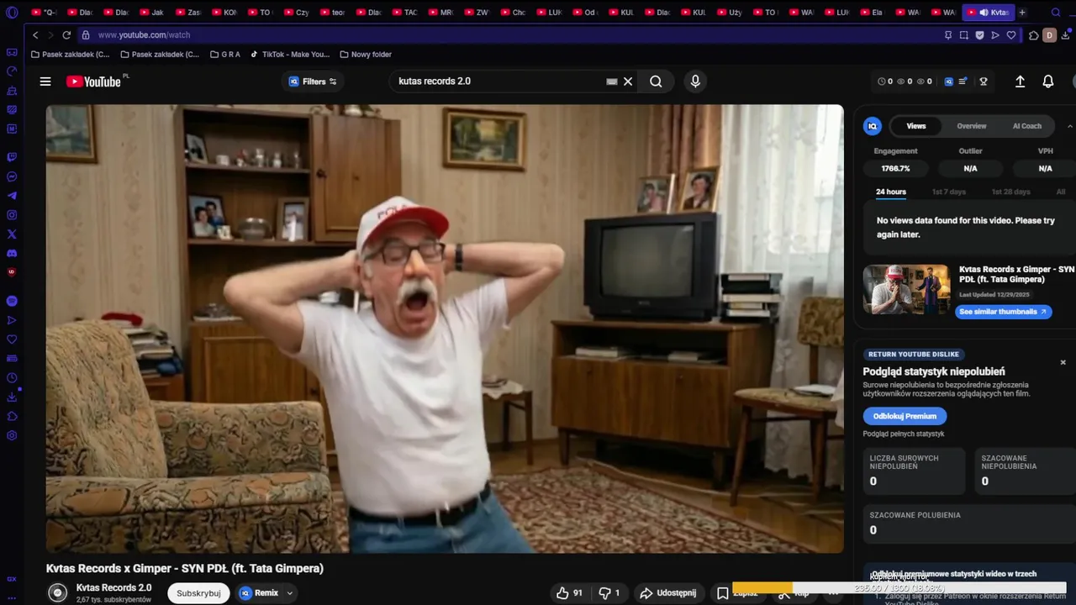Open the Nowy folder bookmarks folder
Image resolution: width=1076 pixels, height=605 pixels.
366,55
